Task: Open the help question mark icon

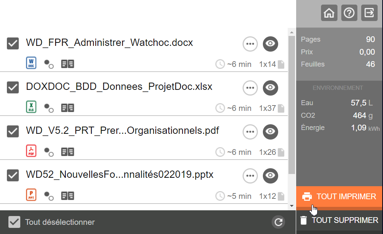Action: point(349,13)
